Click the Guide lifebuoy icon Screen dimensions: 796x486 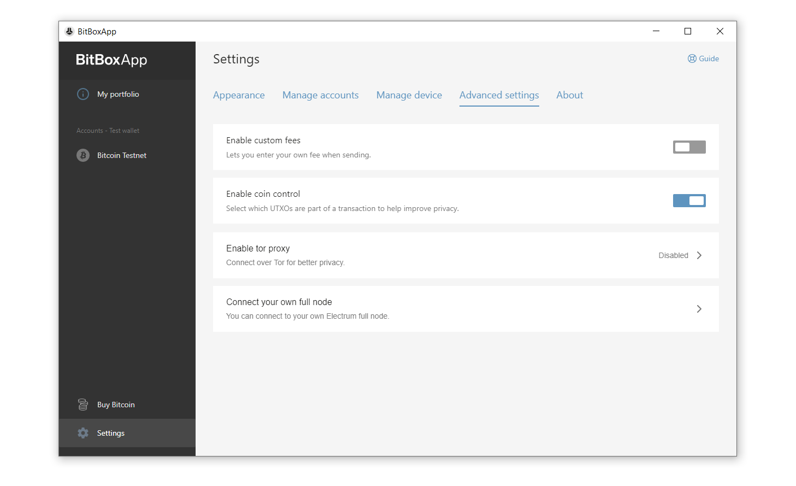click(x=692, y=58)
